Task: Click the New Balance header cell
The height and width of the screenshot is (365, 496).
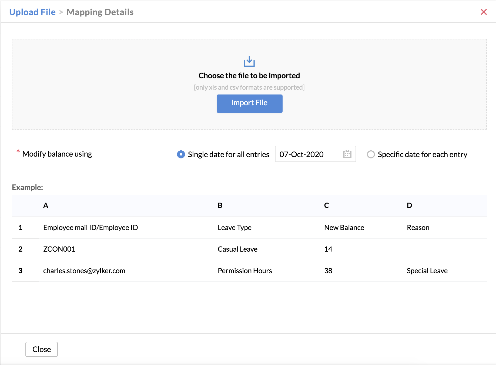Action: (x=344, y=228)
